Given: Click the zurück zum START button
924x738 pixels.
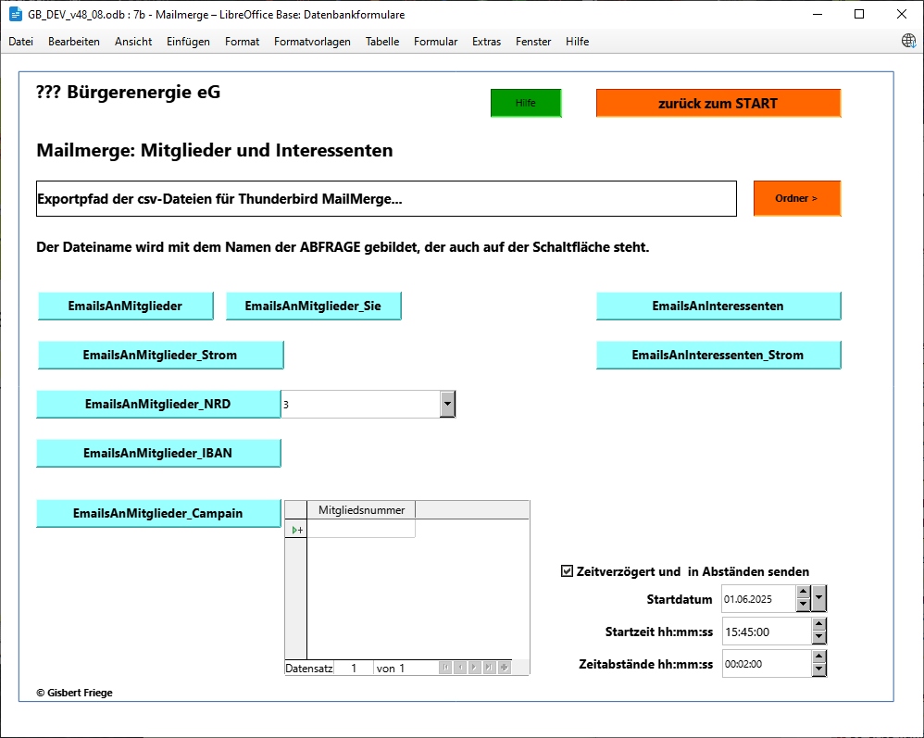Looking at the screenshot, I should pyautogui.click(x=718, y=103).
